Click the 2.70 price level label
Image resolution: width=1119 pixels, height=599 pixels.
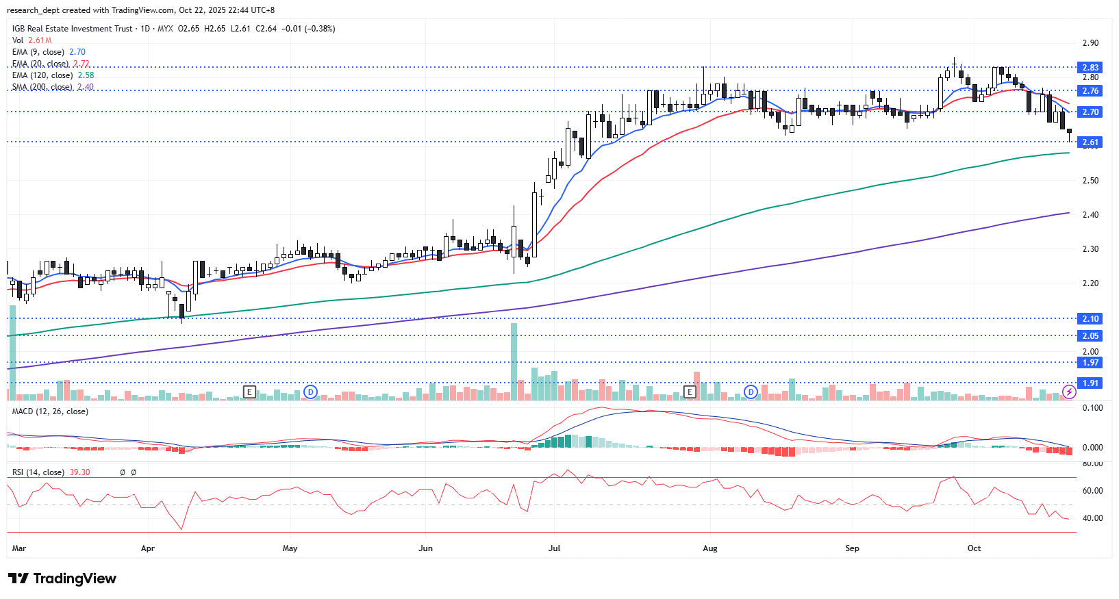click(1090, 112)
